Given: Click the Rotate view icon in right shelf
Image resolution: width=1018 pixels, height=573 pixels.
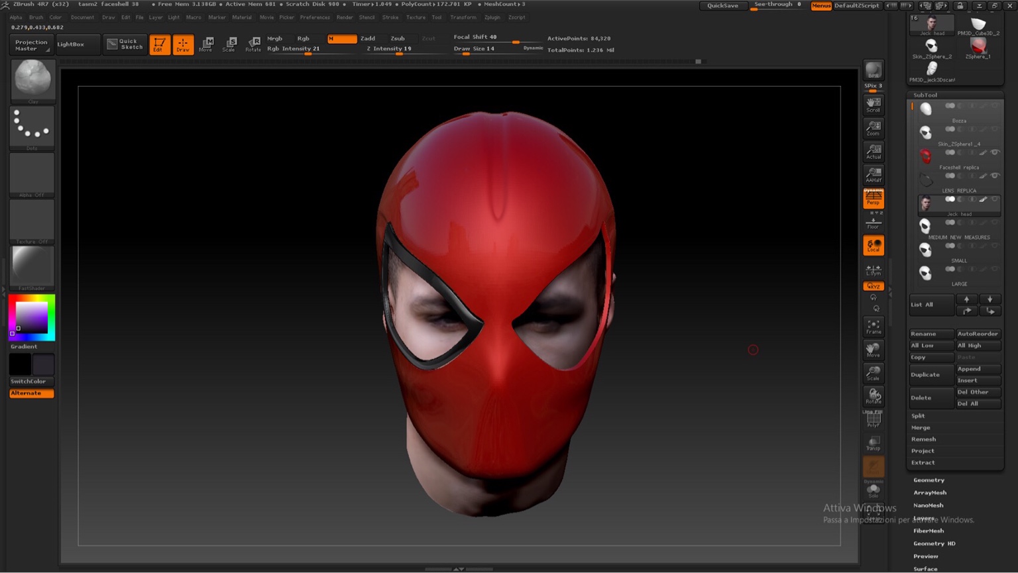Looking at the screenshot, I should tap(874, 397).
